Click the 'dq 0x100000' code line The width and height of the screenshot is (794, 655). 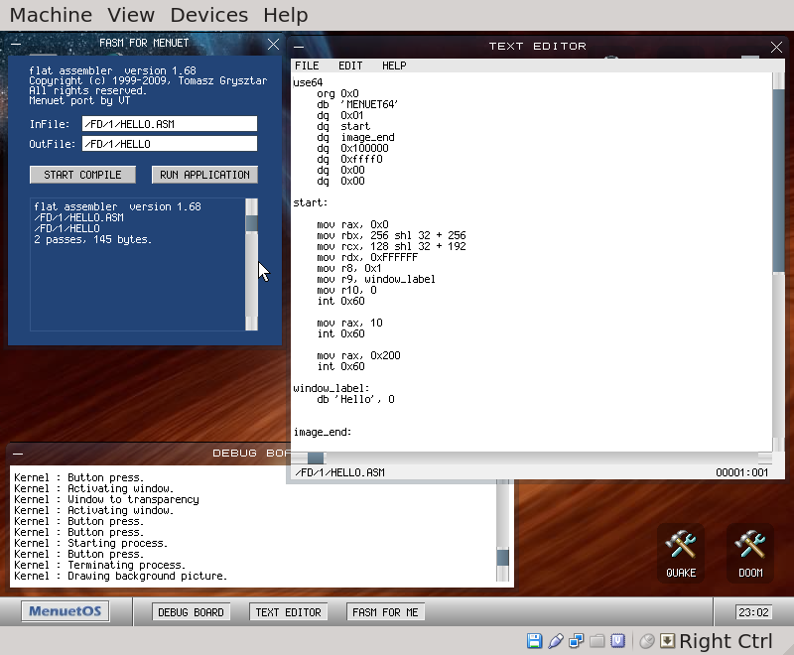pos(352,148)
